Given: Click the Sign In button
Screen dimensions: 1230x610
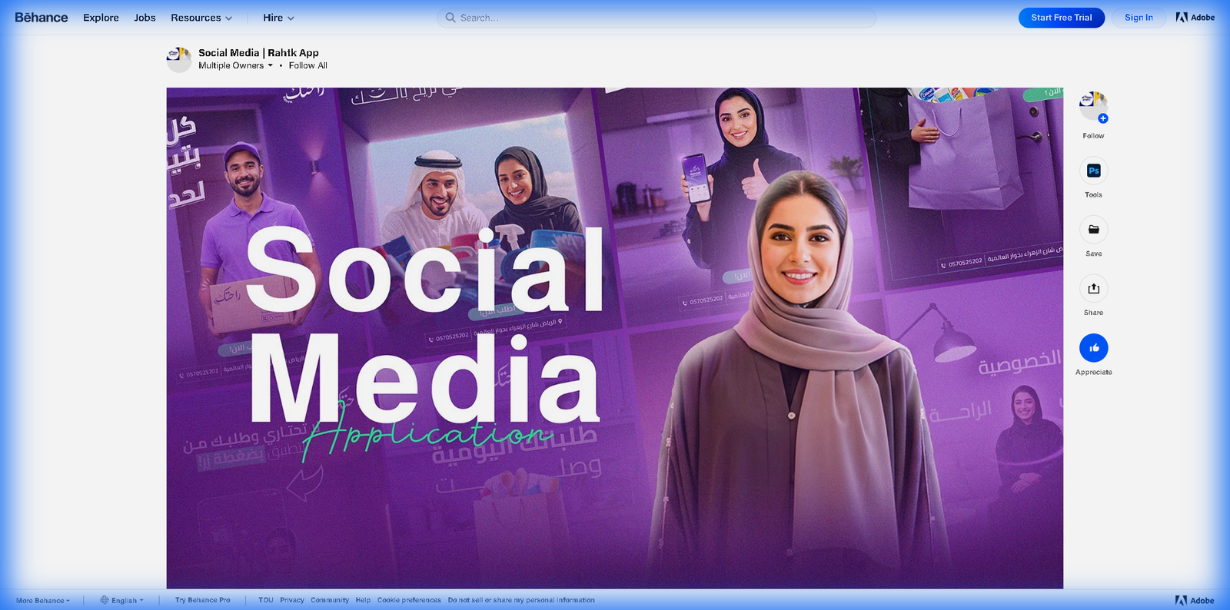Looking at the screenshot, I should tap(1138, 18).
